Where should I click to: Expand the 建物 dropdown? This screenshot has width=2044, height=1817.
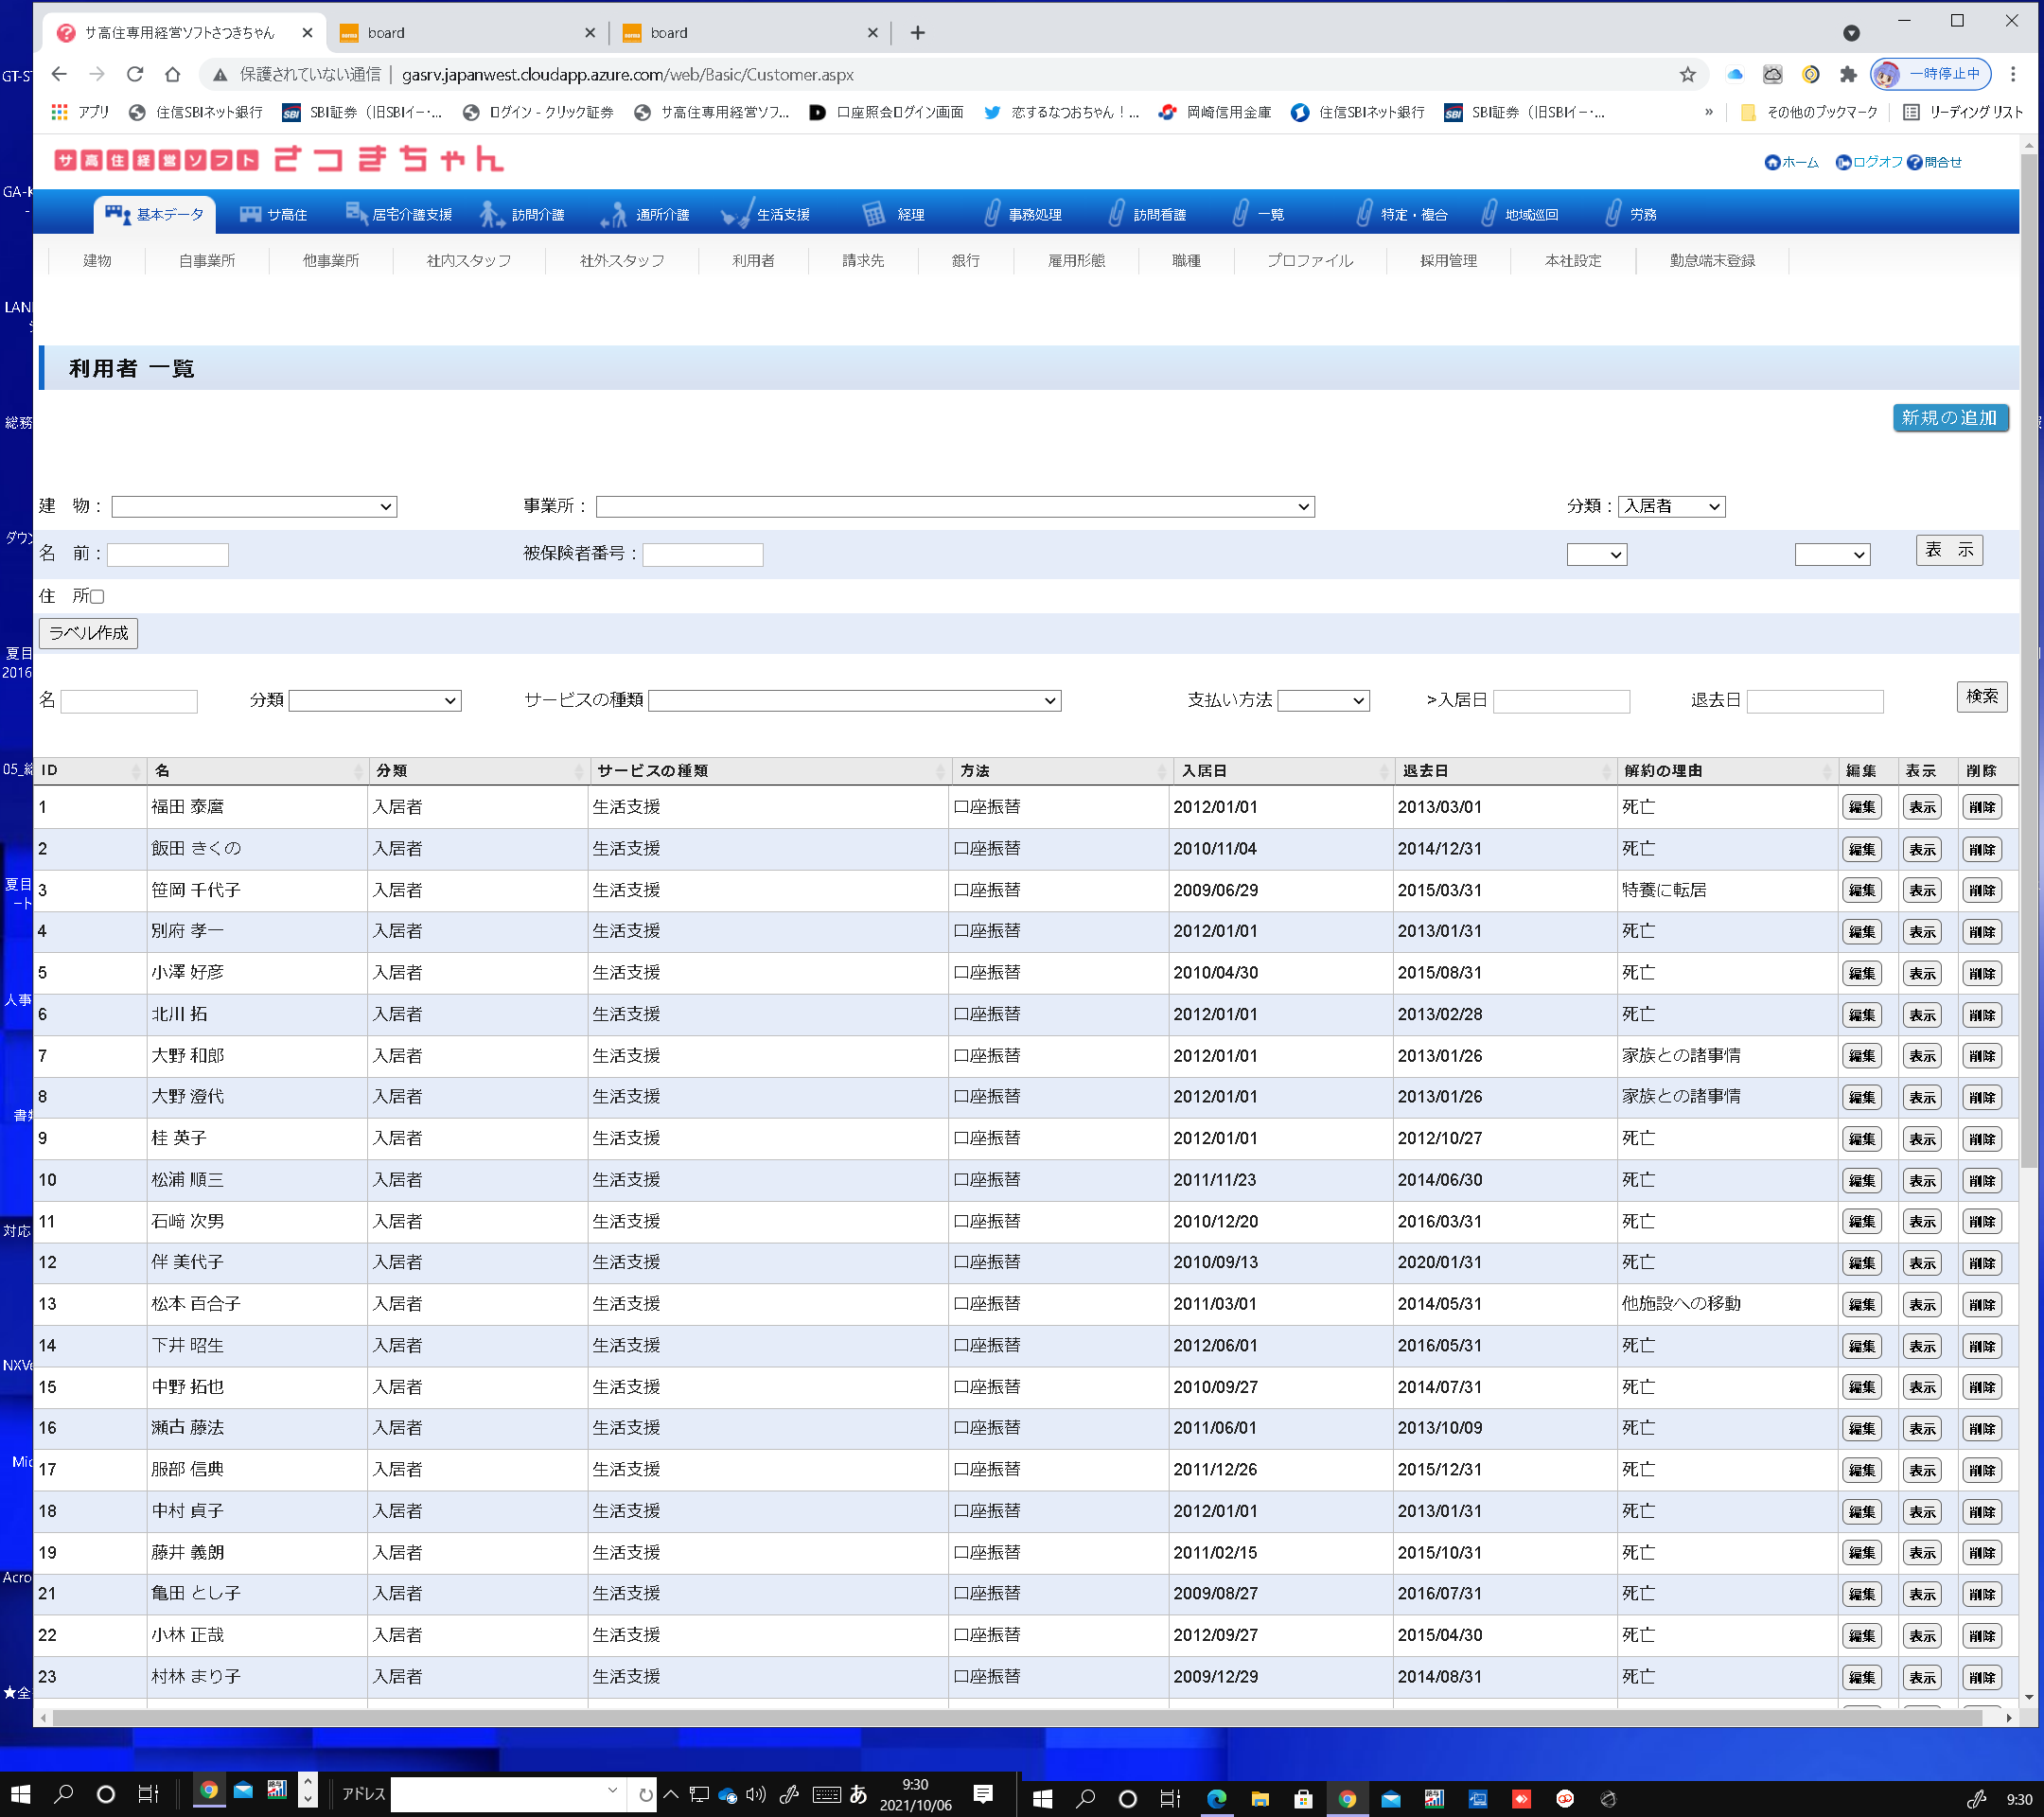pos(254,507)
